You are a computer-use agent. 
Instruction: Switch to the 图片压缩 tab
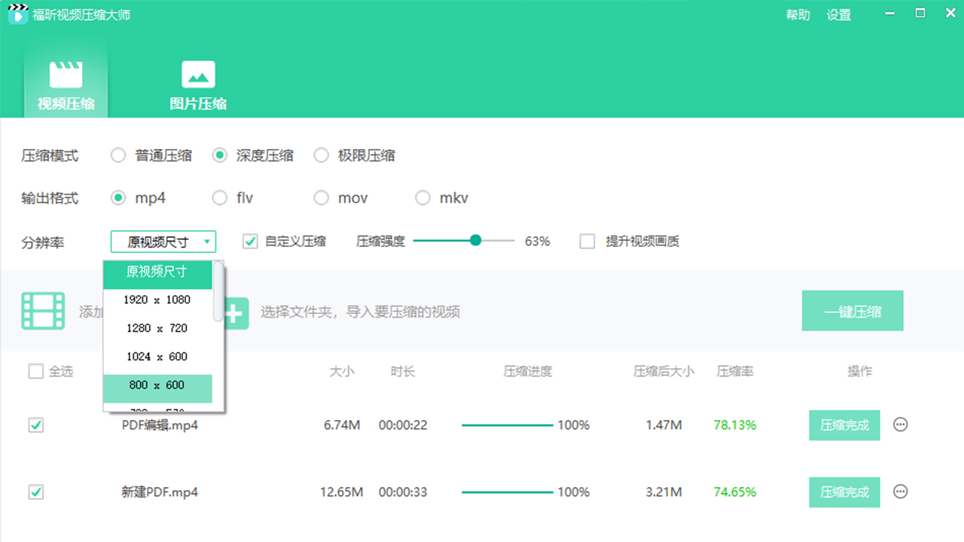pyautogui.click(x=198, y=86)
